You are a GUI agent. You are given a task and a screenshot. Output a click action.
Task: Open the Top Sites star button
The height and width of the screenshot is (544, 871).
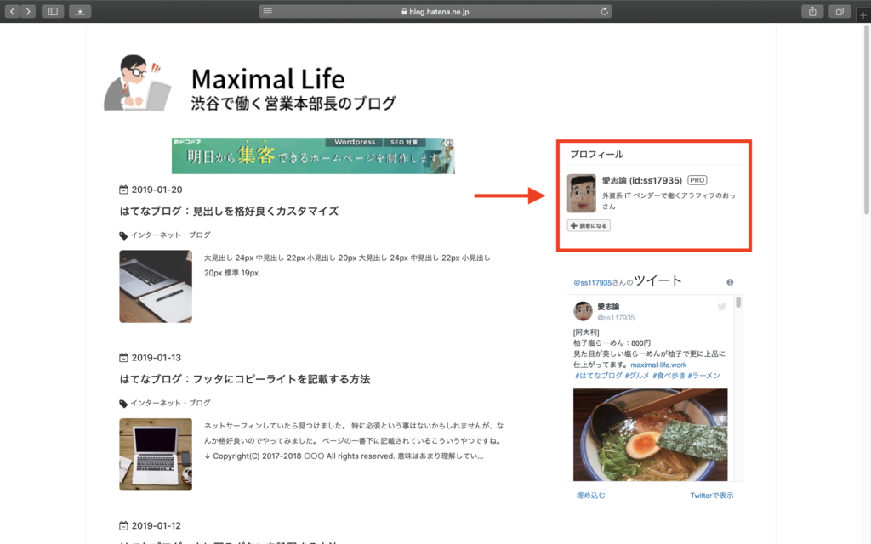[x=80, y=11]
